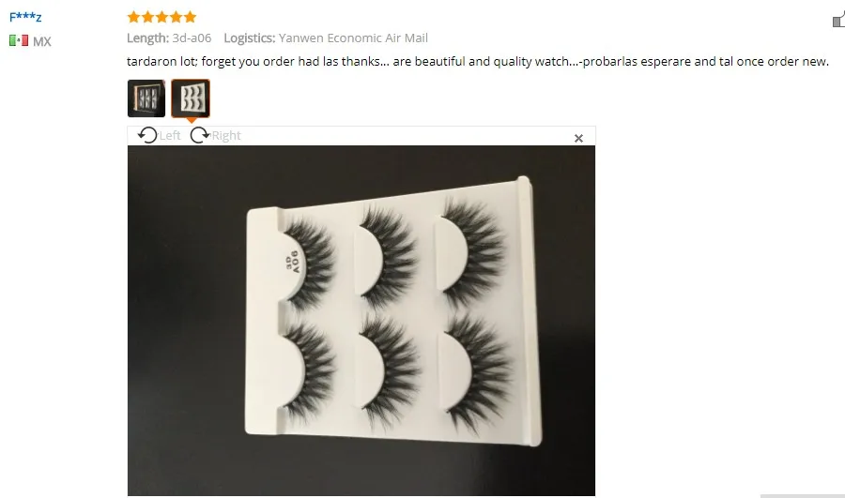Click the MX country code text

click(42, 41)
